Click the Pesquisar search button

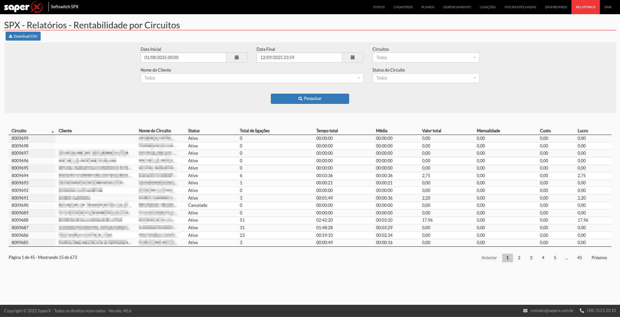[x=310, y=99]
